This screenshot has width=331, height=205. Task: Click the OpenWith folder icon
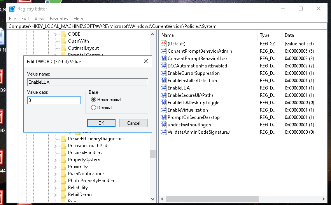point(63,41)
